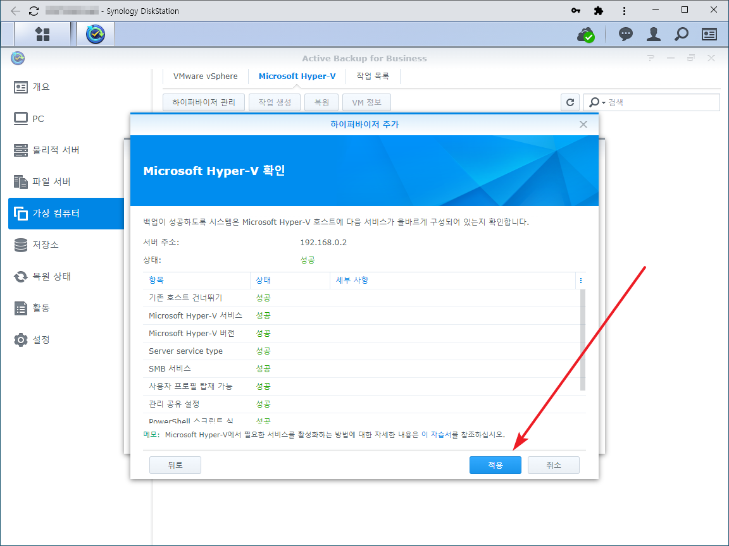Image resolution: width=729 pixels, height=546 pixels.
Task: Select the Microsoft Hyper-V 서비스 row
Action: pyautogui.click(x=362, y=315)
